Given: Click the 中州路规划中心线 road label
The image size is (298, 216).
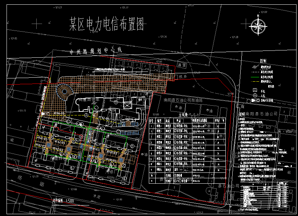Looking at the screenshot, I should [x=95, y=51].
